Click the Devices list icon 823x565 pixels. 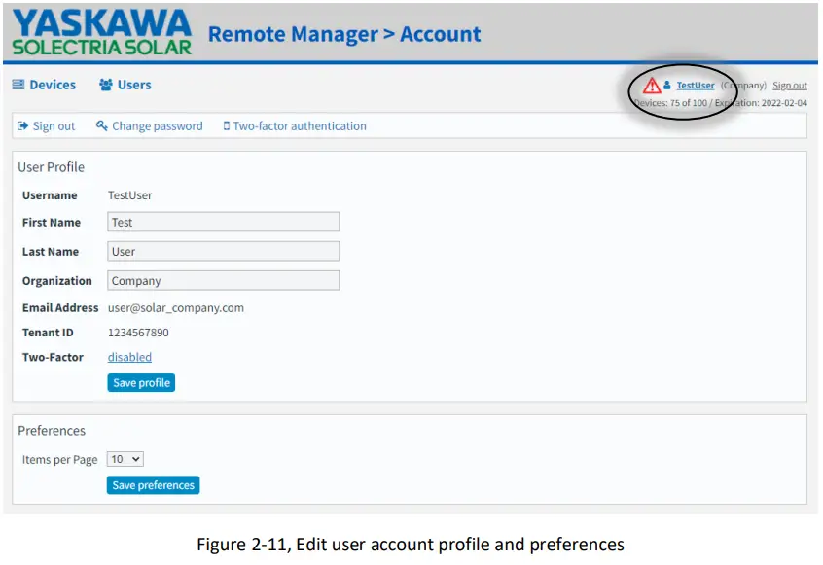tap(18, 85)
